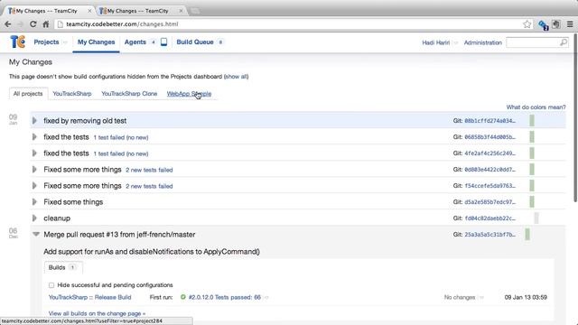Click green status bar for 'fixed by removing old test'
Image resolution: width=578 pixels, height=325 pixels.
pyautogui.click(x=532, y=120)
